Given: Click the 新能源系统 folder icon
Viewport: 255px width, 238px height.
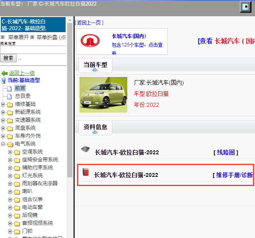Looking at the screenshot, I should 10,113.
